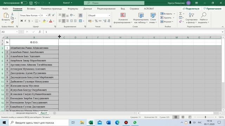
Task: Toggle align text left
Action: 60,21
